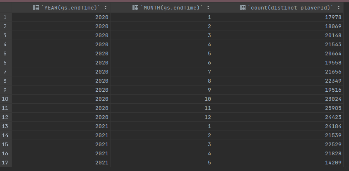Viewport: 349px width, 171px height.
Task: Select row number 10
Action: 6,99
